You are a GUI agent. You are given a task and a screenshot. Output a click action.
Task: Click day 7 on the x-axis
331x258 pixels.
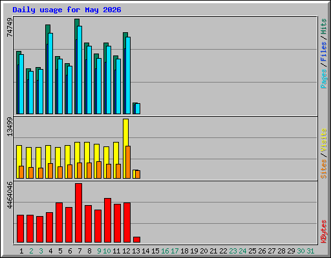80,251
